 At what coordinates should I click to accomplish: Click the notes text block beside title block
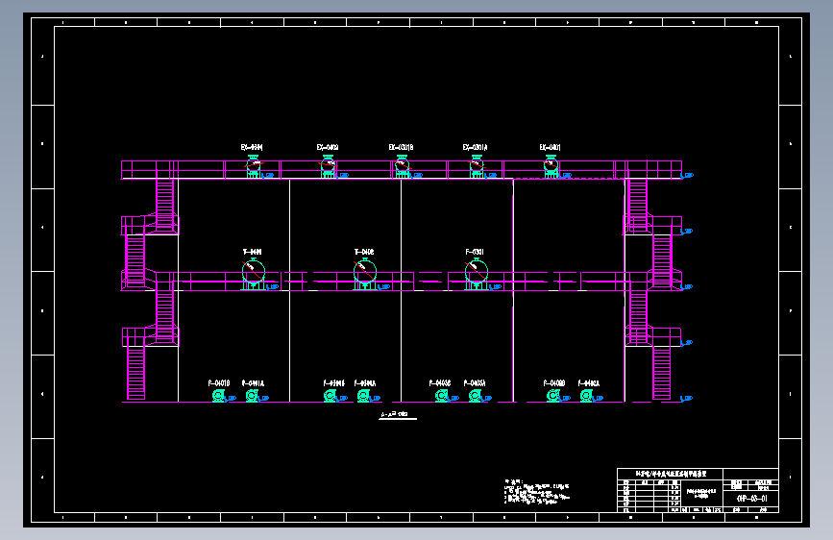point(536,492)
